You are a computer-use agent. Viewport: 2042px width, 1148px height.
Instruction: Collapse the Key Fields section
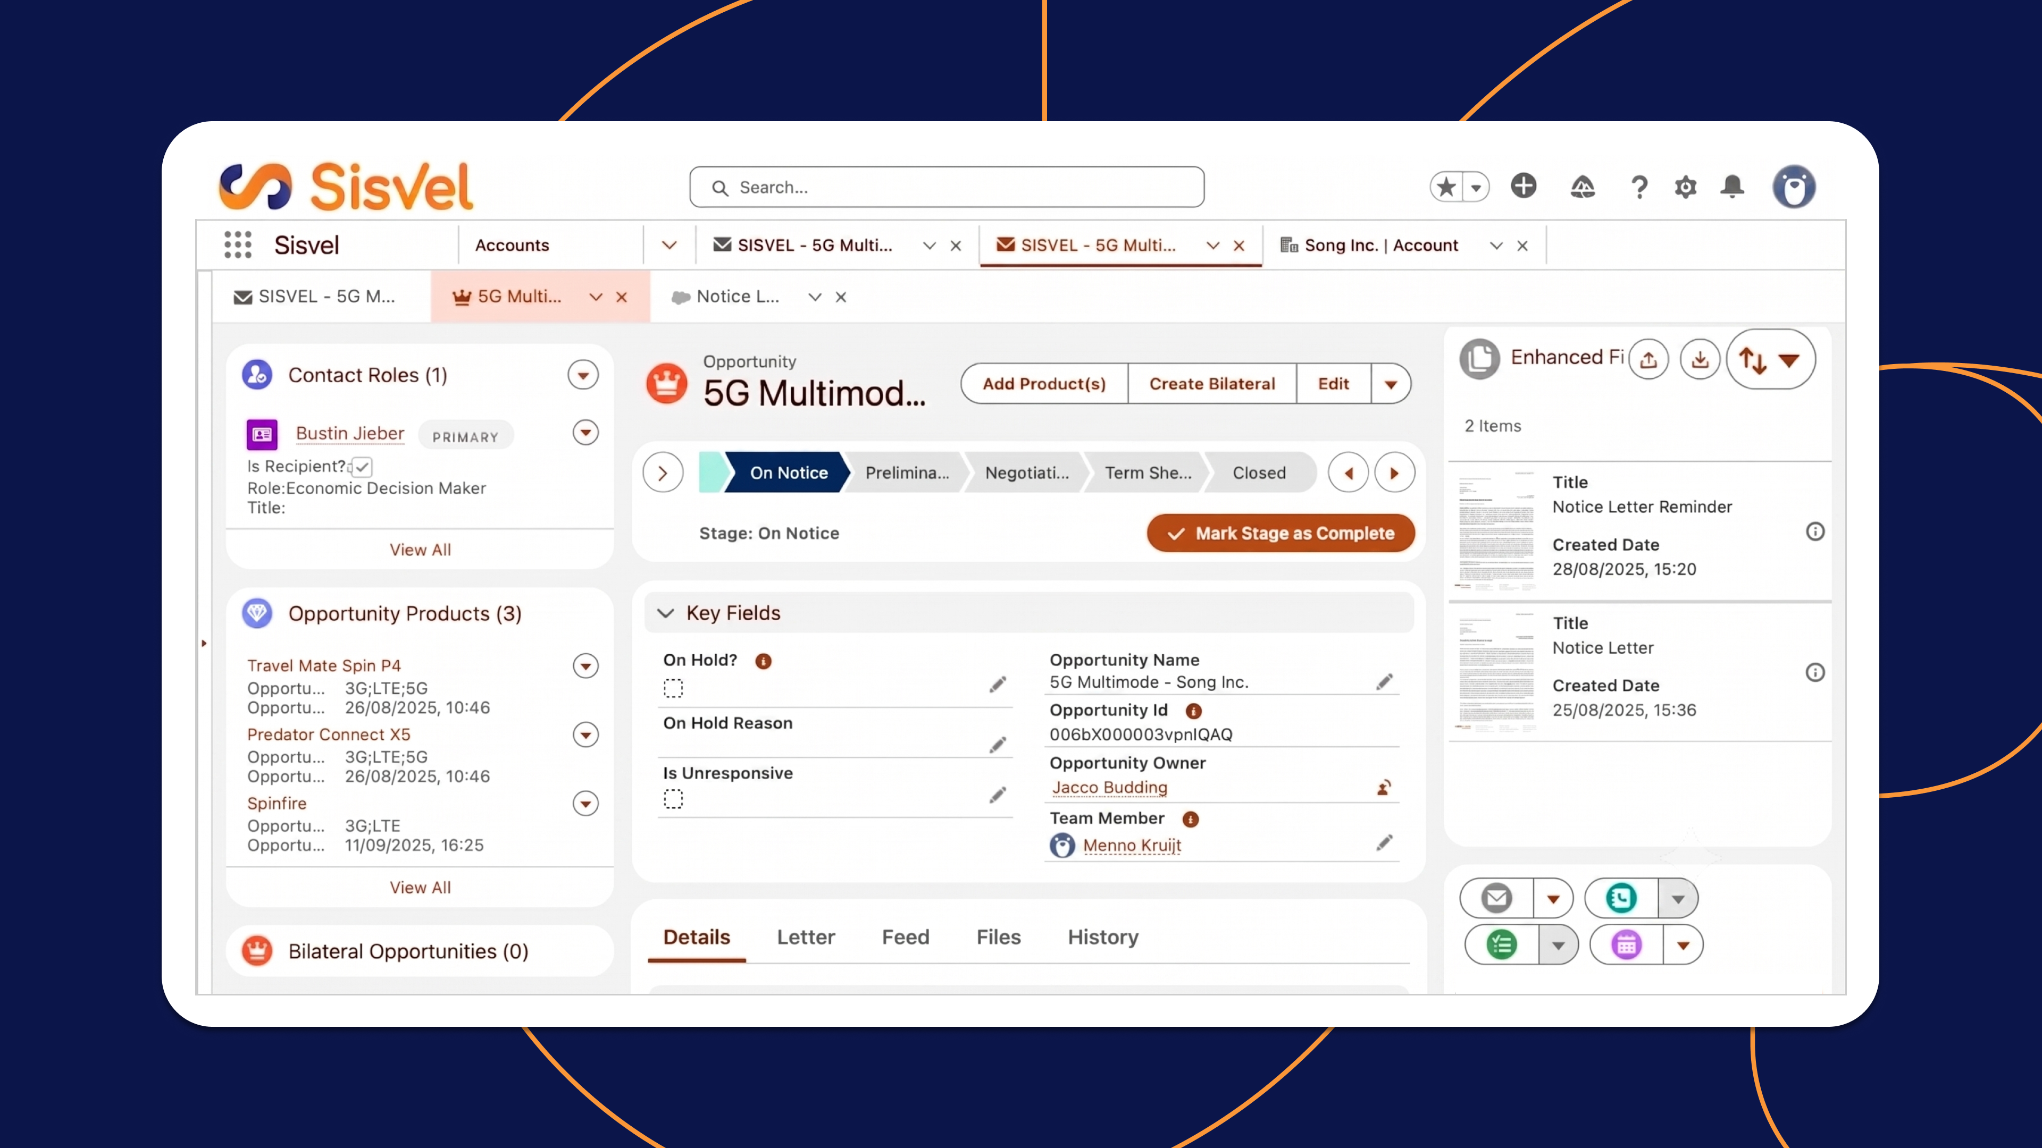pyautogui.click(x=666, y=613)
